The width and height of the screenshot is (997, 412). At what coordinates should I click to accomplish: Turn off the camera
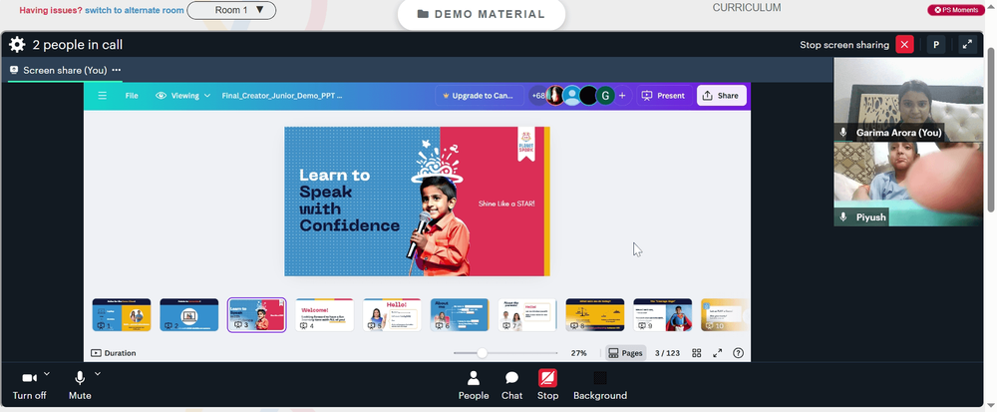(29, 386)
